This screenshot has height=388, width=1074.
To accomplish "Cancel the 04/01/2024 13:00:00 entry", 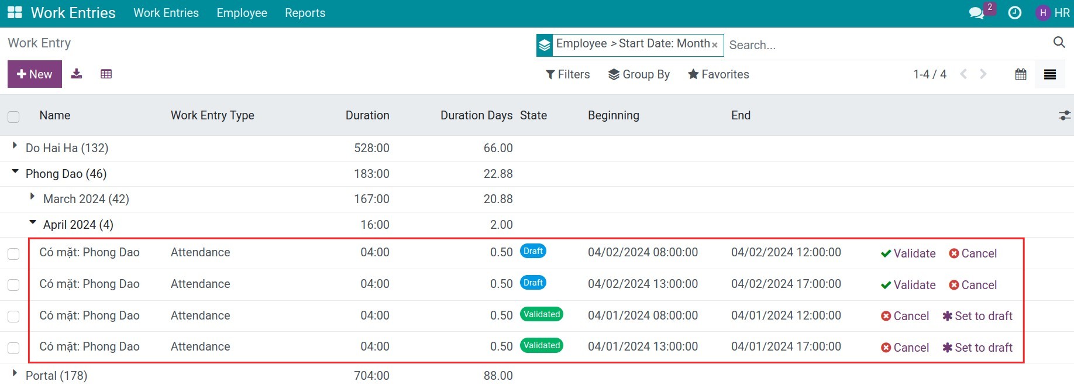I will [905, 348].
